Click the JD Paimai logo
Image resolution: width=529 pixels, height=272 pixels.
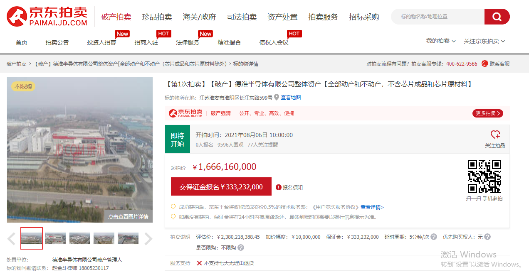click(47, 17)
